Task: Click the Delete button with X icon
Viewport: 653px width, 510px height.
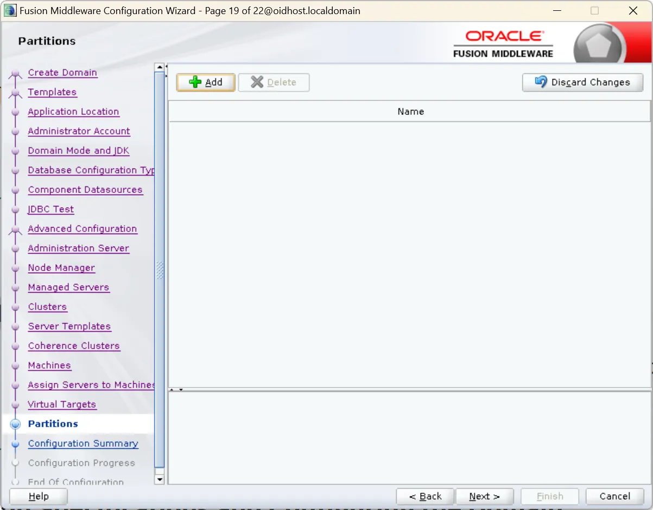Action: tap(274, 82)
